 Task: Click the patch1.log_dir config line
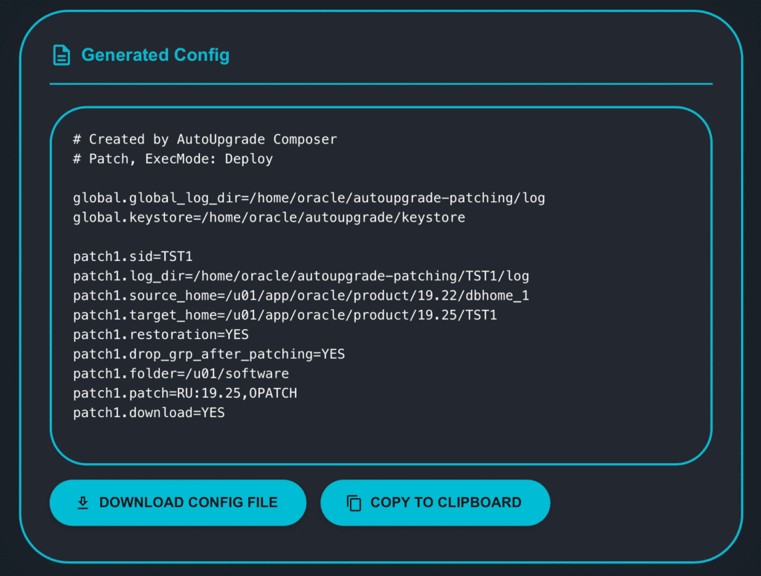point(301,276)
